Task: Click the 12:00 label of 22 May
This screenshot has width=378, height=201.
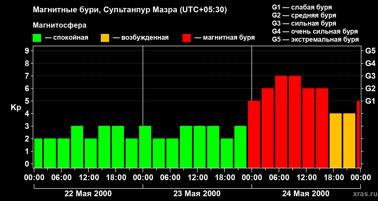Action: 88,178
